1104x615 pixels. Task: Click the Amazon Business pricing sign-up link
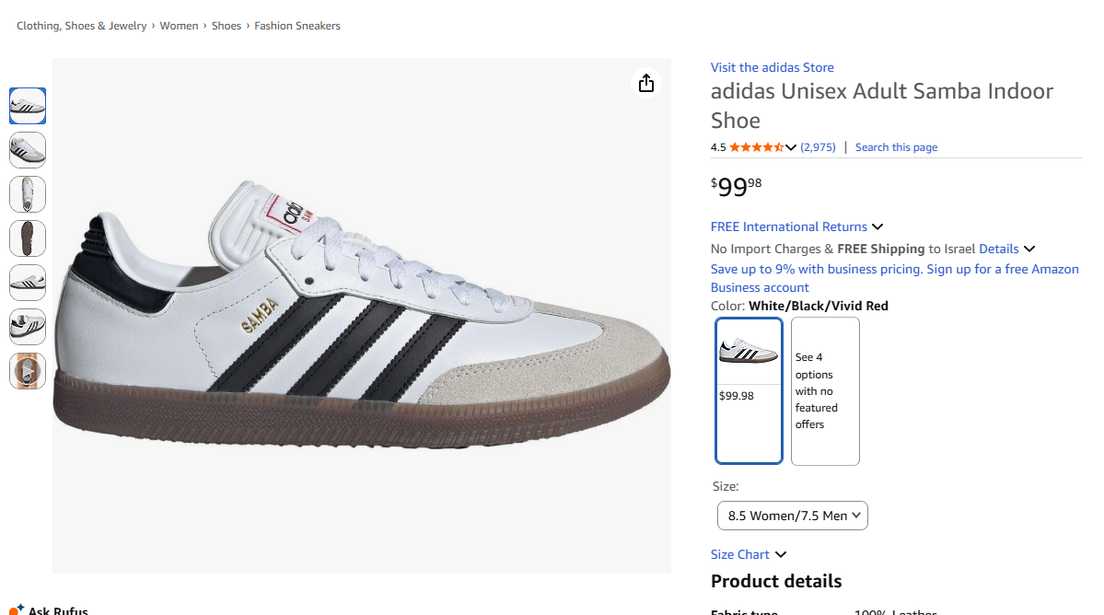pos(894,278)
